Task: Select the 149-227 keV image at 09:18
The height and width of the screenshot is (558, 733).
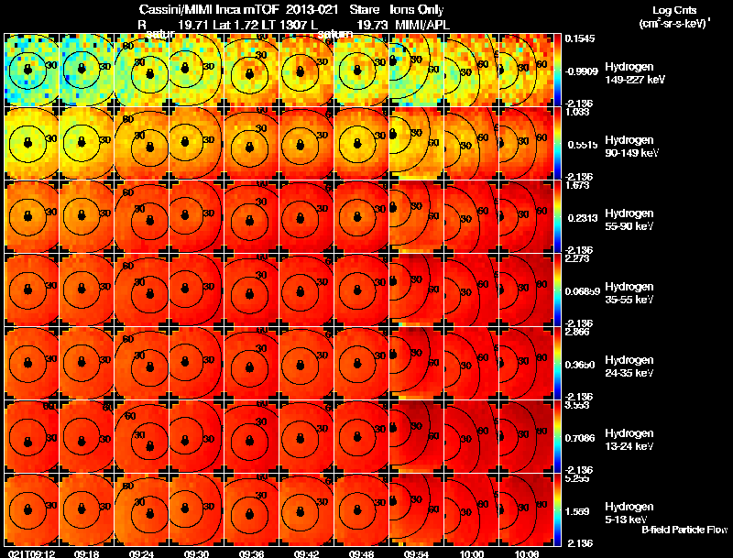Action: pos(86,71)
